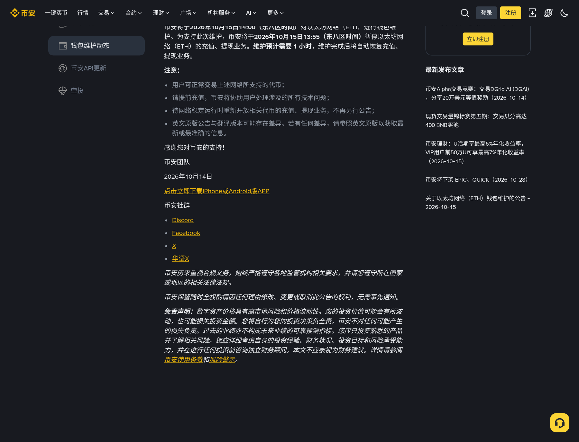The height and width of the screenshot is (442, 579).
Task: Click the 立即注册 button
Action: (x=478, y=39)
